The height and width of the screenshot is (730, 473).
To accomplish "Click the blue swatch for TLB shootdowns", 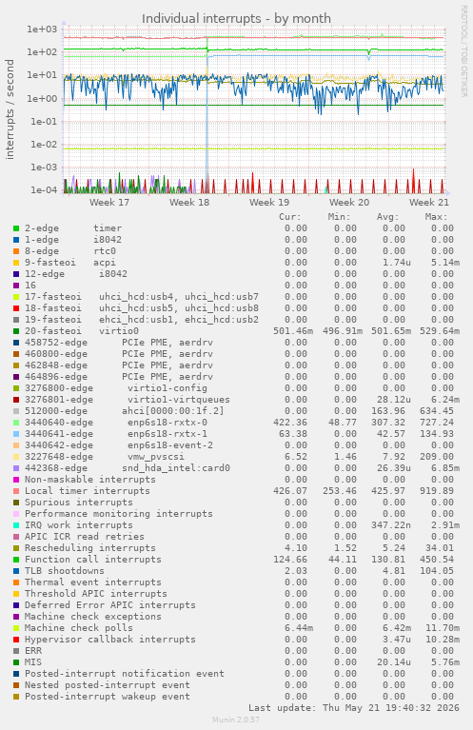I will 16,571.
